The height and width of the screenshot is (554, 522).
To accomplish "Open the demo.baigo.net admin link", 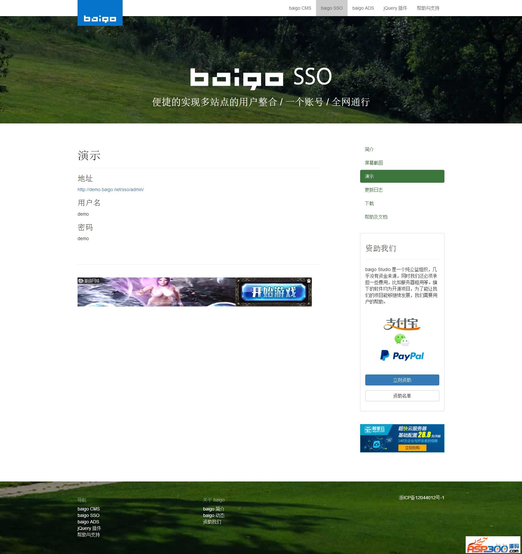I will pyautogui.click(x=111, y=190).
